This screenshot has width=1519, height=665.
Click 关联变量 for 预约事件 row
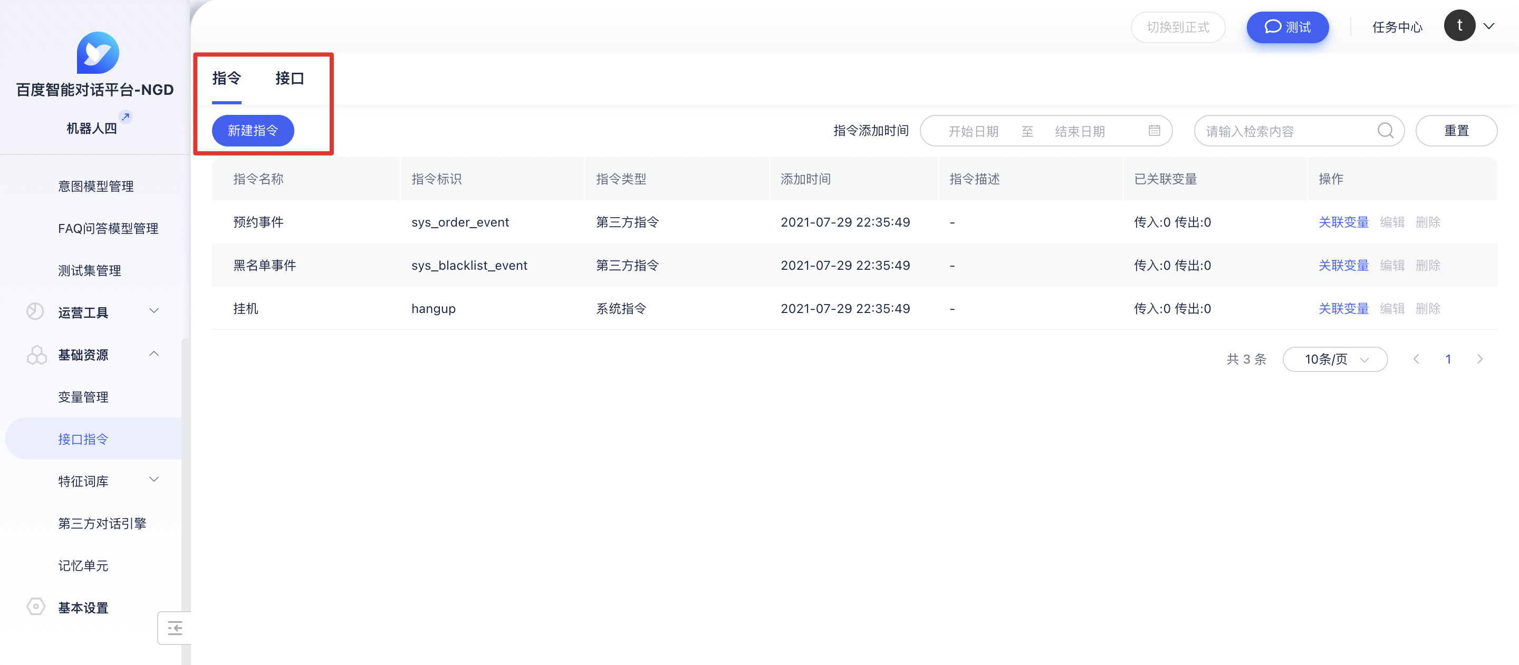pos(1343,222)
